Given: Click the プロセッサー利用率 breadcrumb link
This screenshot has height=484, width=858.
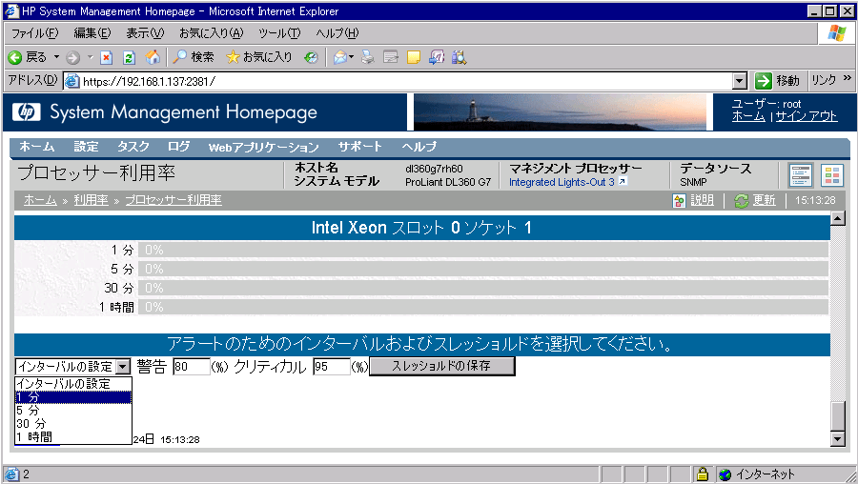Looking at the screenshot, I should (x=174, y=200).
